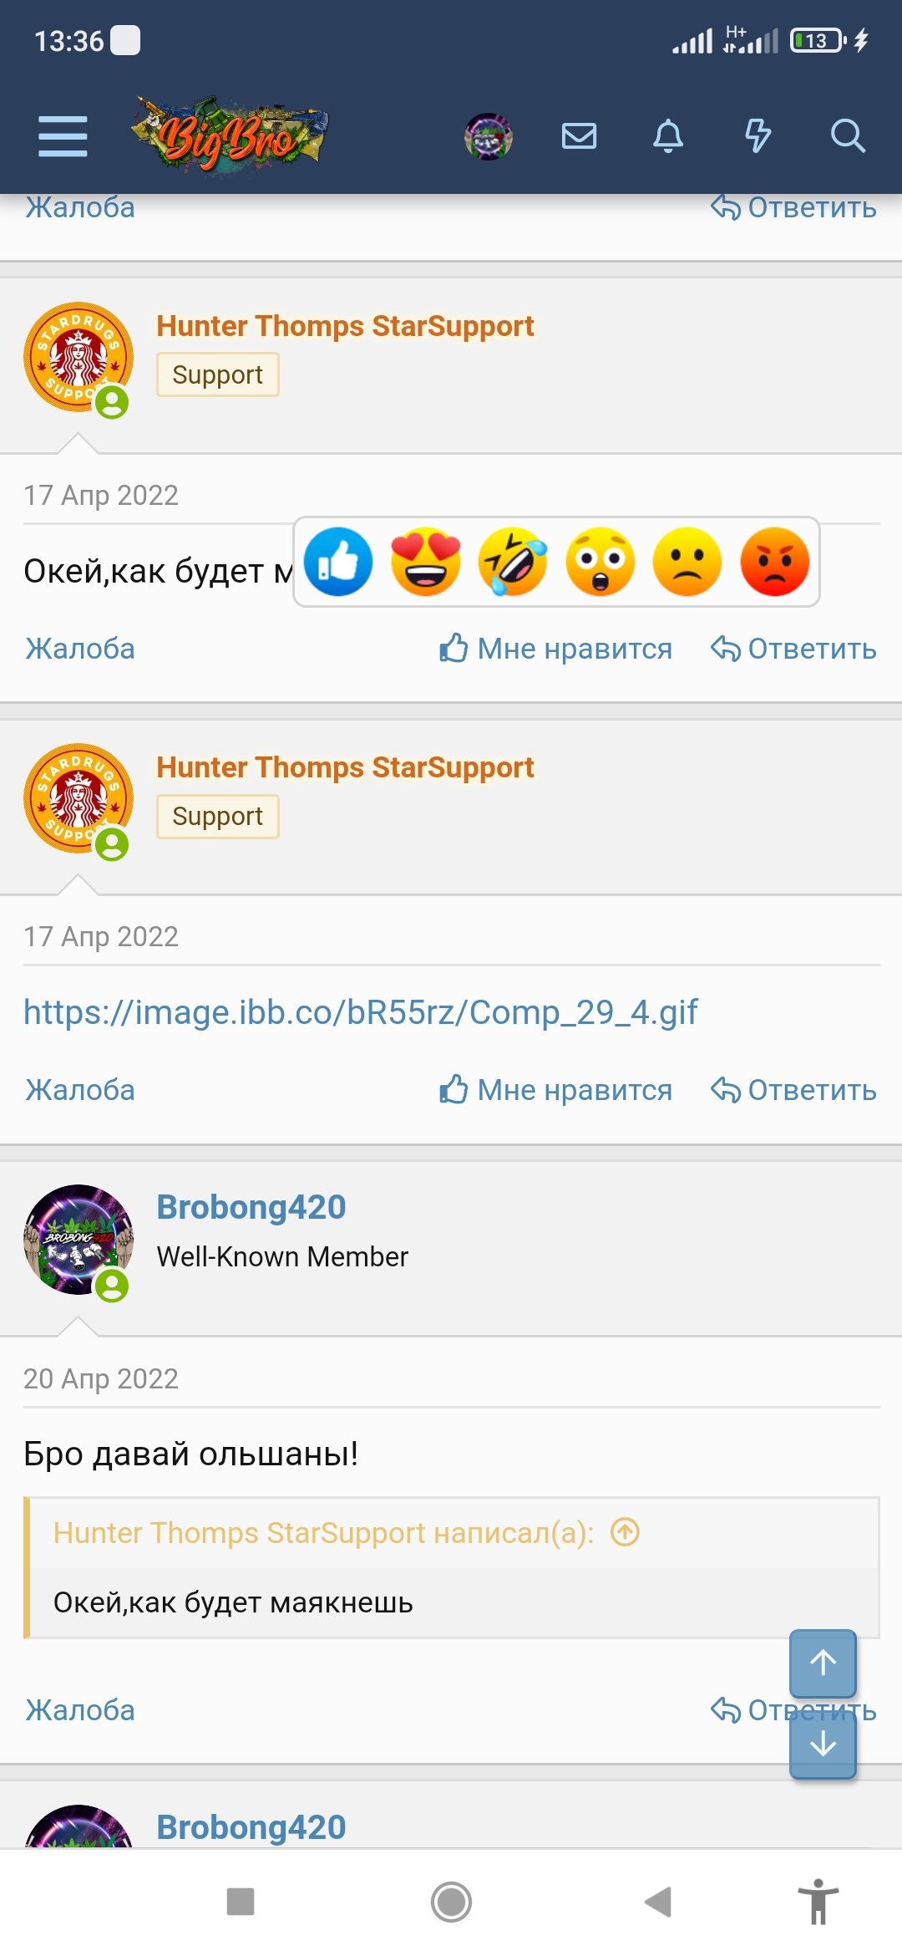Open the user account avatar in header

tap(489, 136)
